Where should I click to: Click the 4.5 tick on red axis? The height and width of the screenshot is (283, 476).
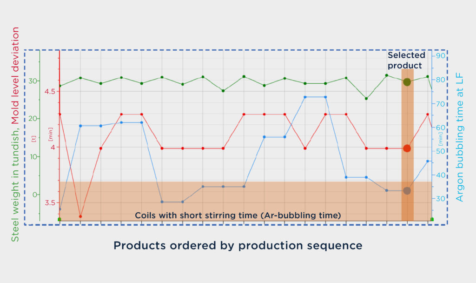tap(50, 92)
